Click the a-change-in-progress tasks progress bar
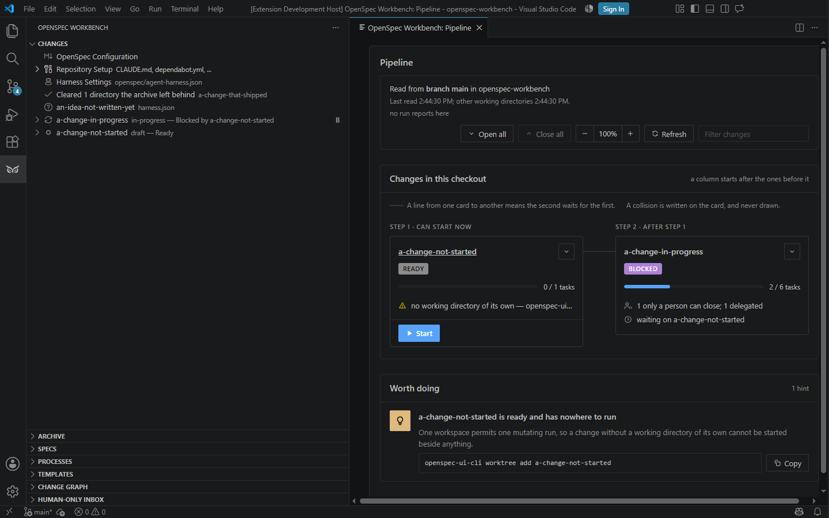Image resolution: width=829 pixels, height=518 pixels. [694, 287]
